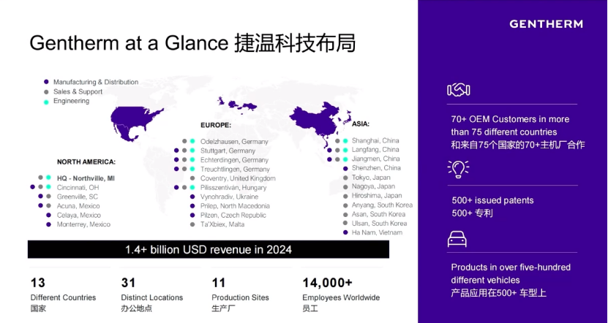
Task: Click '70+ OEM Customers in more' line
Action: [510, 119]
